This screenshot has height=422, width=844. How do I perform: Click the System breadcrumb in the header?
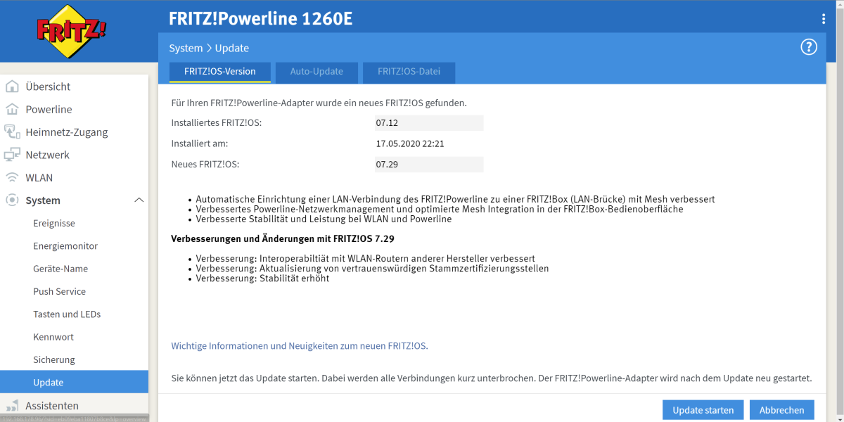(x=186, y=49)
